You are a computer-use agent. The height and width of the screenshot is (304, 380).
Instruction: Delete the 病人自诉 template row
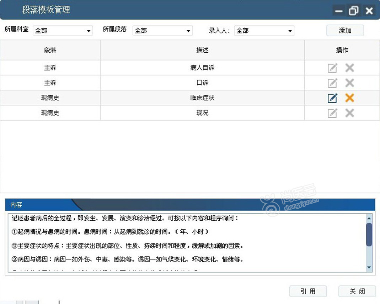click(x=349, y=68)
